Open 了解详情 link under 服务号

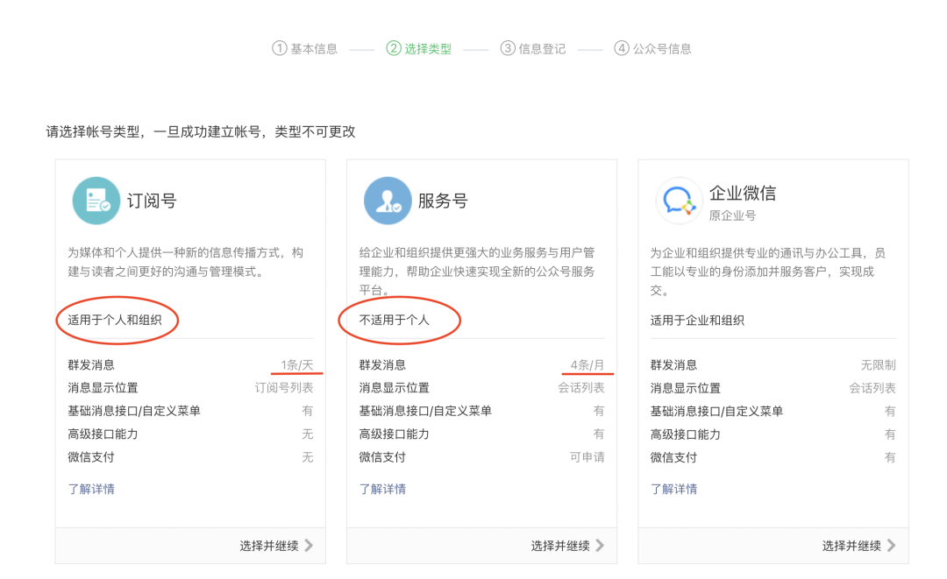(x=382, y=489)
